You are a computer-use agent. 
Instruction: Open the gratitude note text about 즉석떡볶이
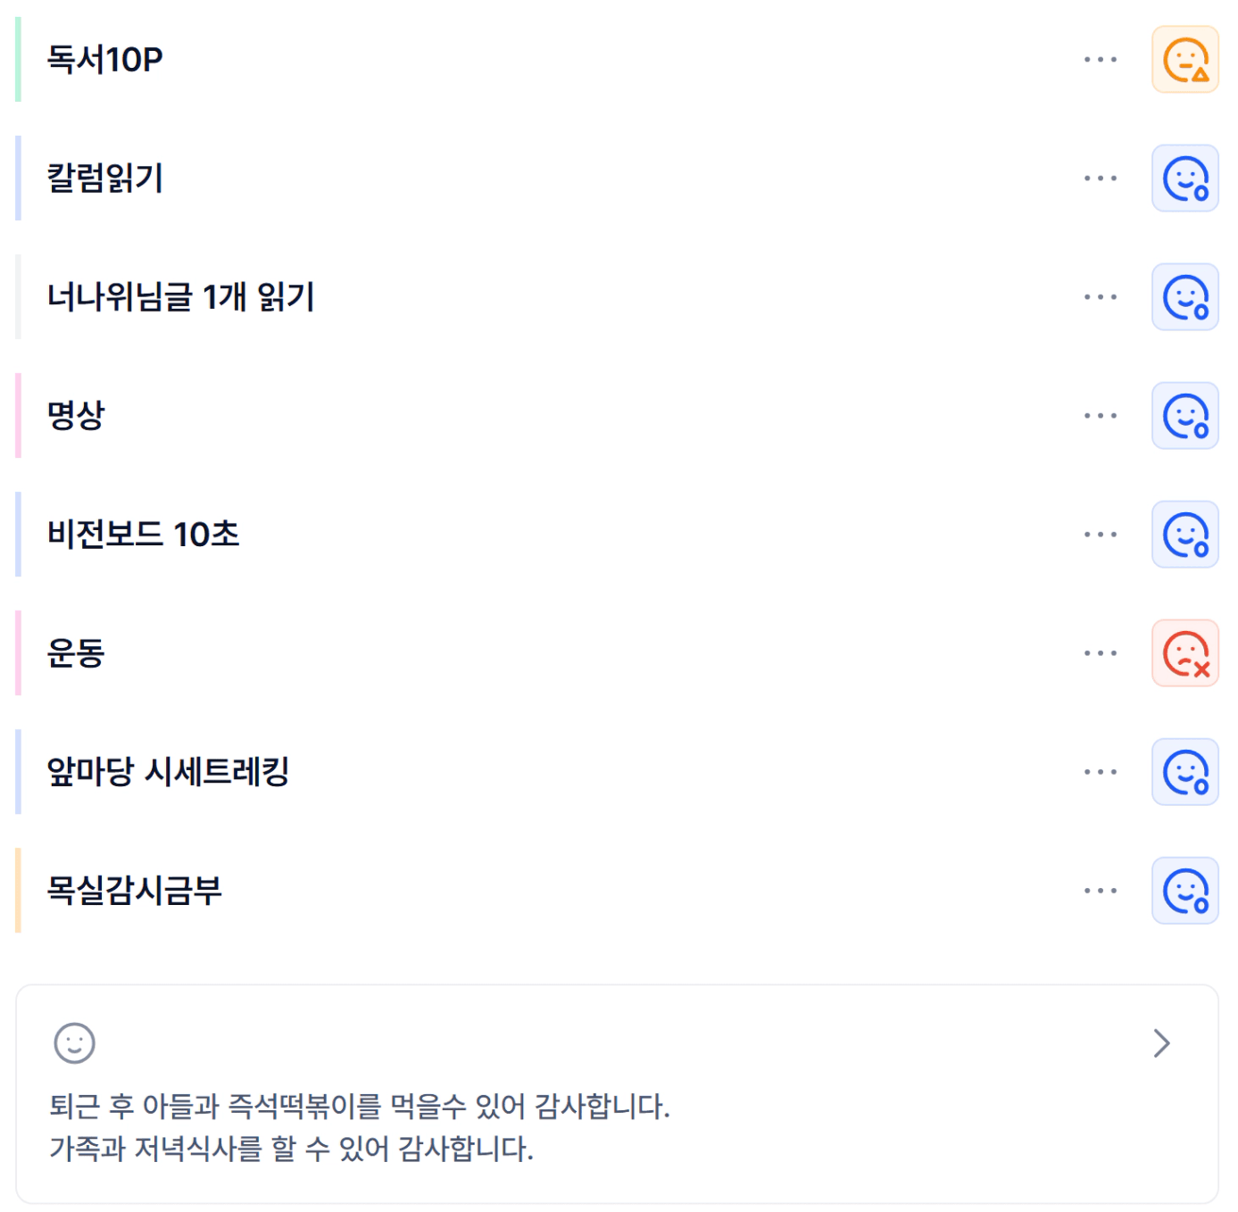tap(359, 1107)
